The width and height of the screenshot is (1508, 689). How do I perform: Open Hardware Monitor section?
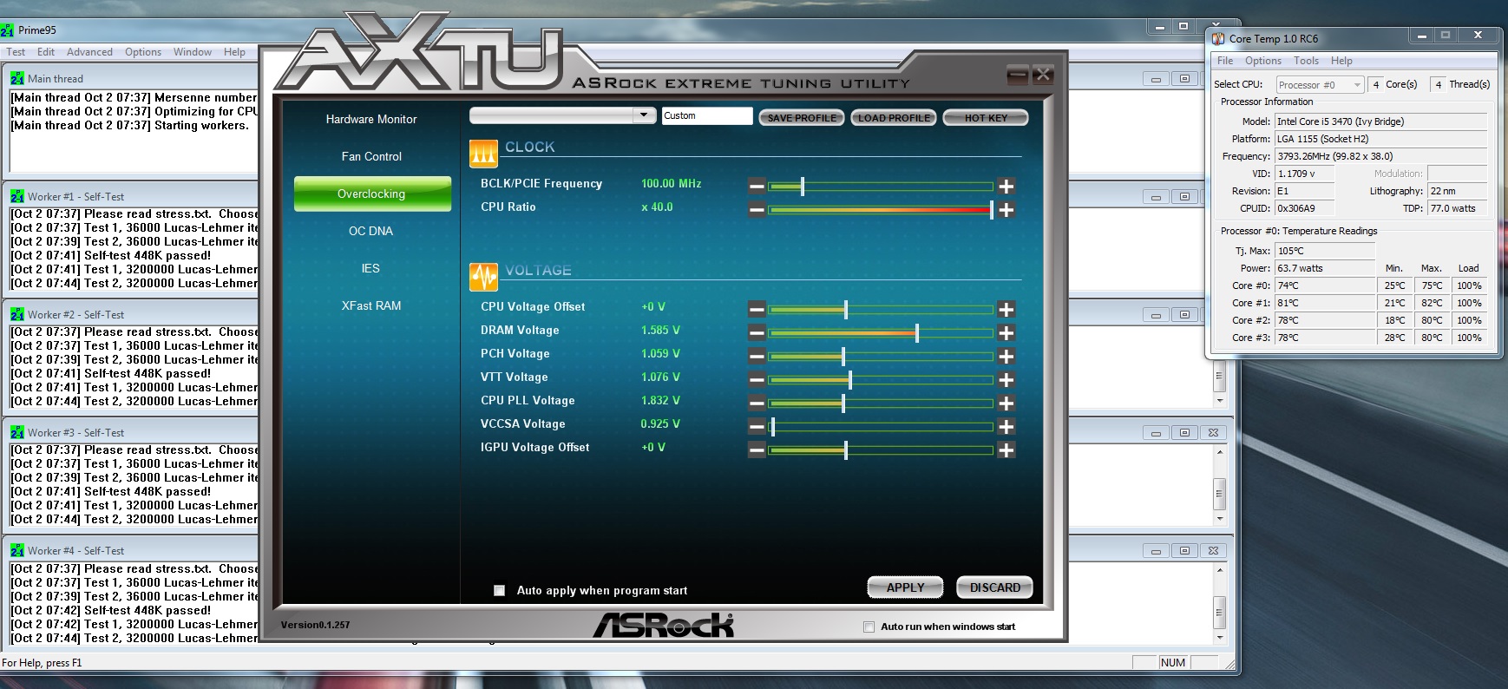(371, 119)
